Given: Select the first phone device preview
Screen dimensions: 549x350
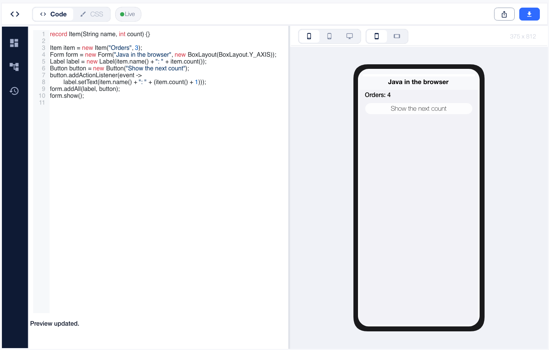Looking at the screenshot, I should [x=309, y=36].
